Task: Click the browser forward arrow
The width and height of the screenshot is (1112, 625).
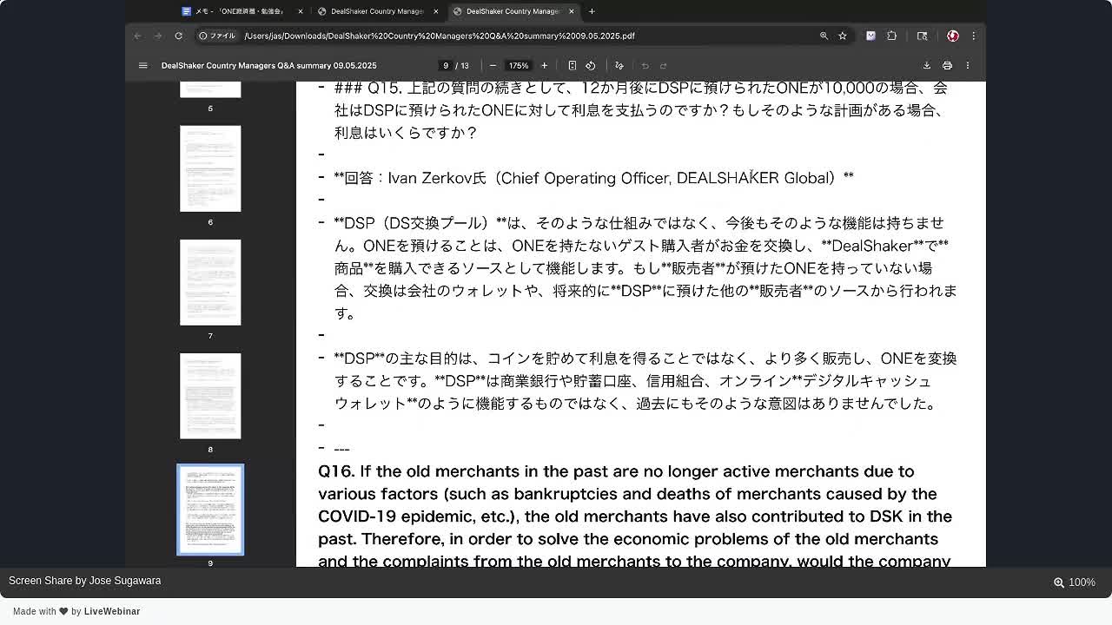Action: 158,36
